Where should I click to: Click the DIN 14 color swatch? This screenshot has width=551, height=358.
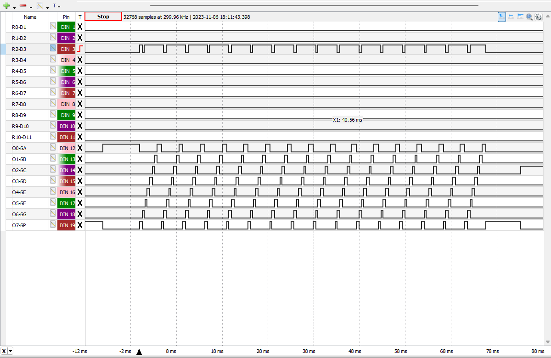tap(66, 170)
